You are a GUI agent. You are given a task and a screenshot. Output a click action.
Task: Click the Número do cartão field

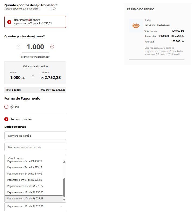click(35, 136)
